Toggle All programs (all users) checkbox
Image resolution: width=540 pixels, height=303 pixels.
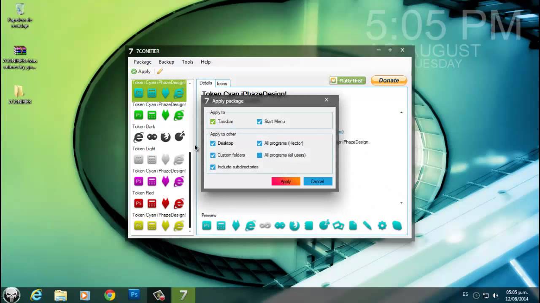259,155
